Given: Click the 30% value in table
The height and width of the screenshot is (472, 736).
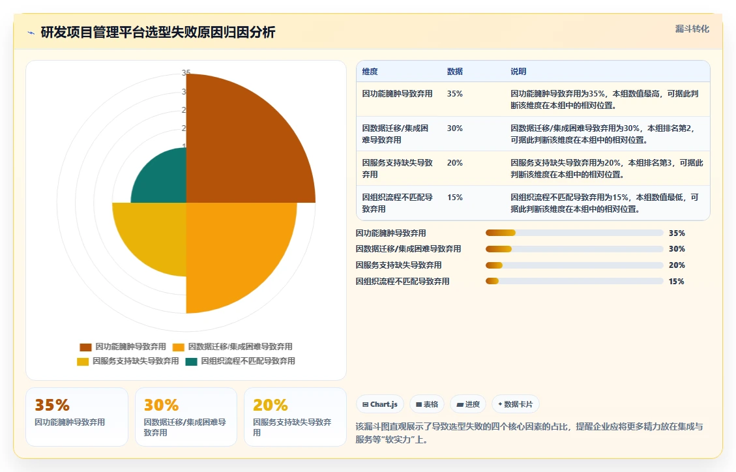Looking at the screenshot, I should tap(455, 128).
